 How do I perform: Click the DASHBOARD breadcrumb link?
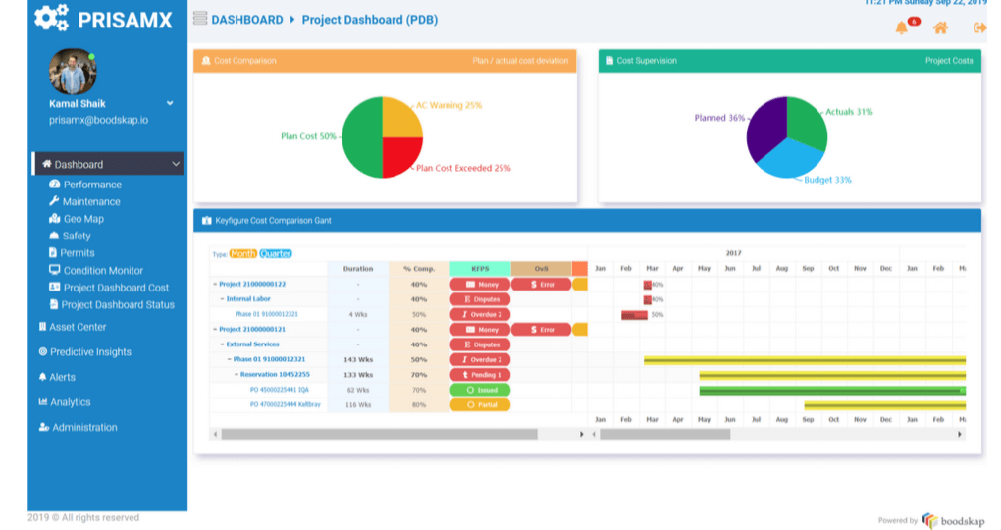(x=247, y=20)
